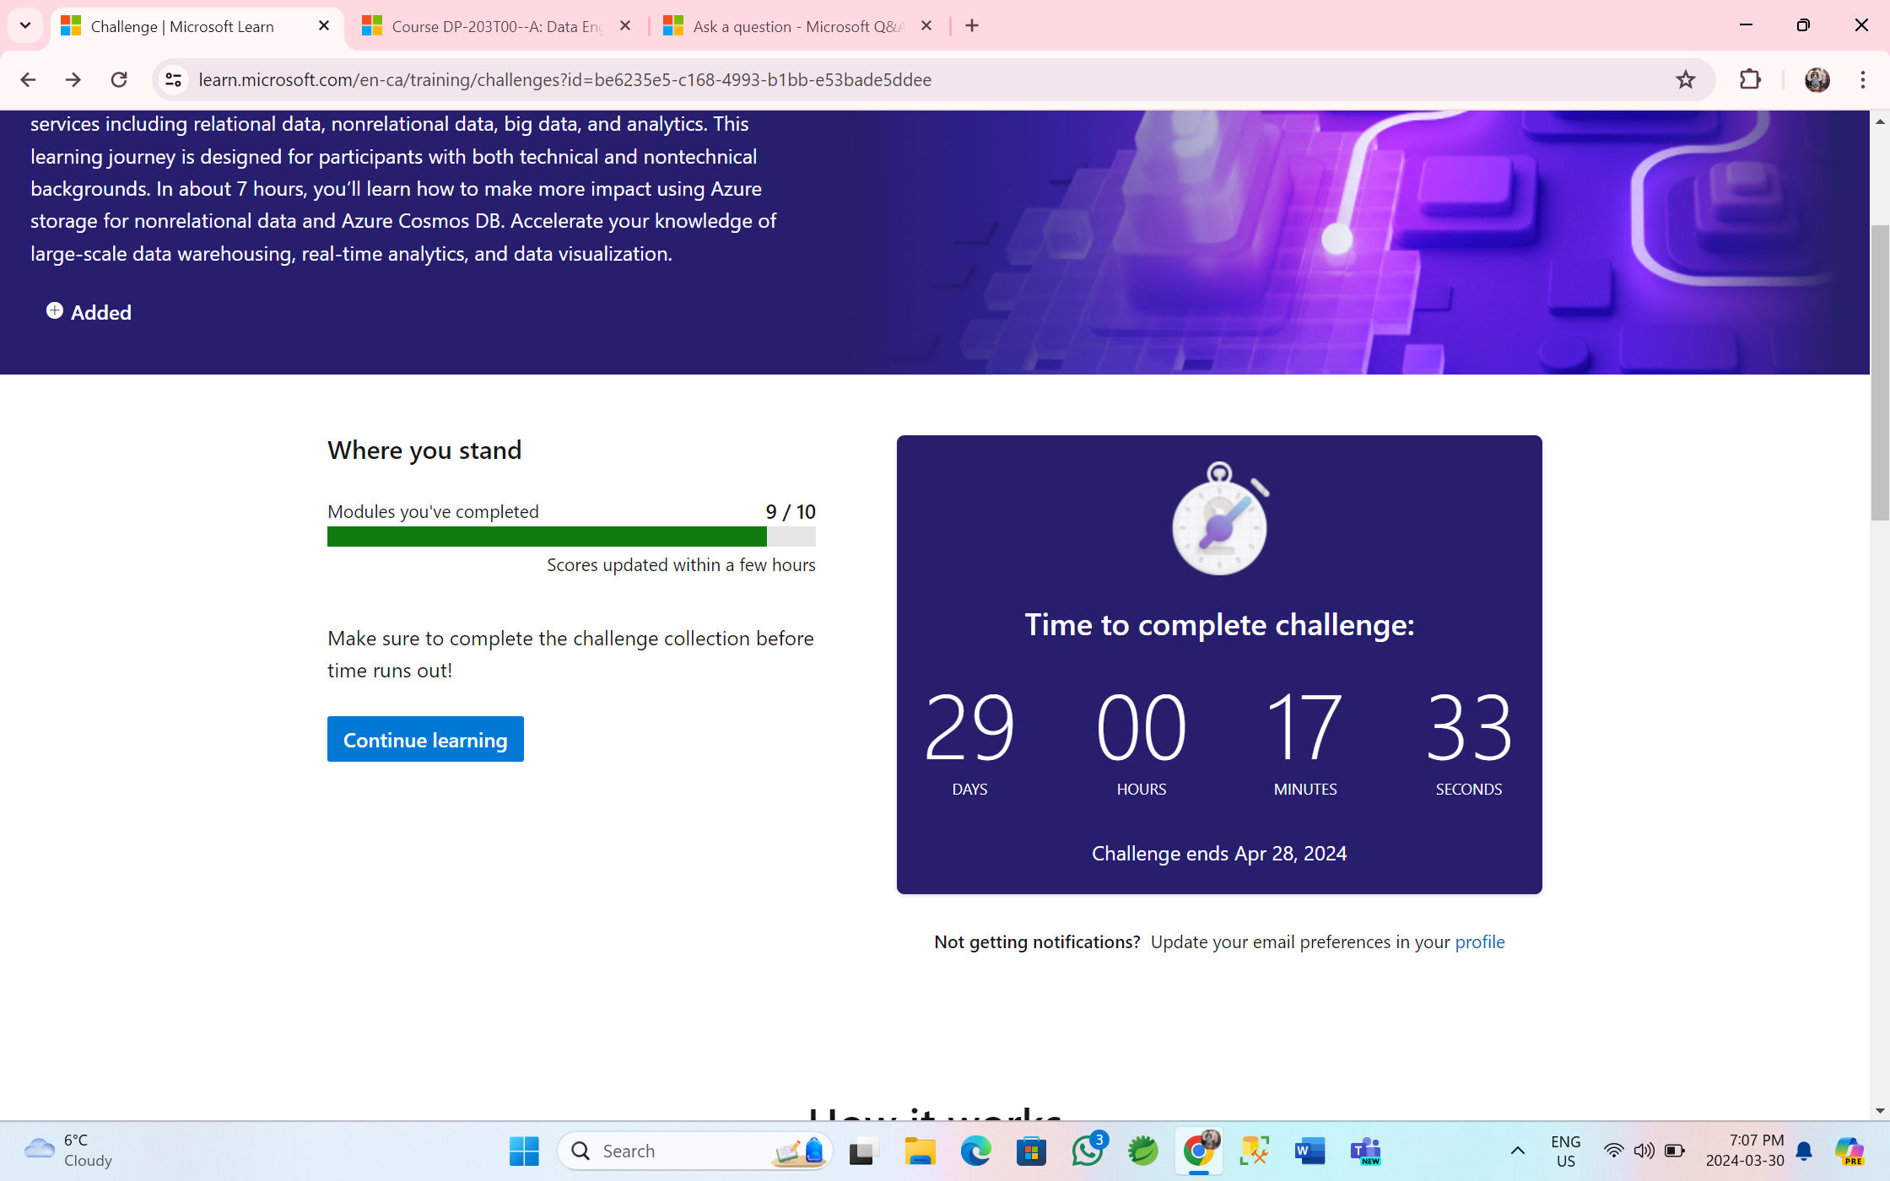Open Chrome profile avatar

tap(1817, 79)
